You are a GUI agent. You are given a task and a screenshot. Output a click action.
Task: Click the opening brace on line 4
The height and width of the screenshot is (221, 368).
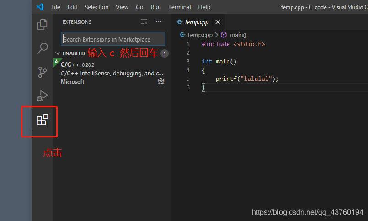[203, 70]
